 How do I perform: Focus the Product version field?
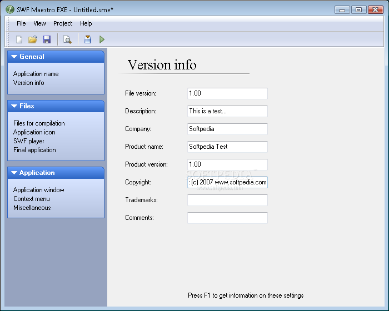pos(227,164)
